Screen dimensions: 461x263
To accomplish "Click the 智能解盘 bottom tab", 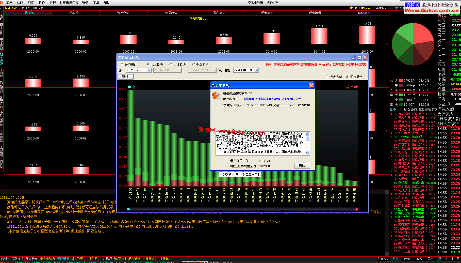I will [x=63, y=259].
